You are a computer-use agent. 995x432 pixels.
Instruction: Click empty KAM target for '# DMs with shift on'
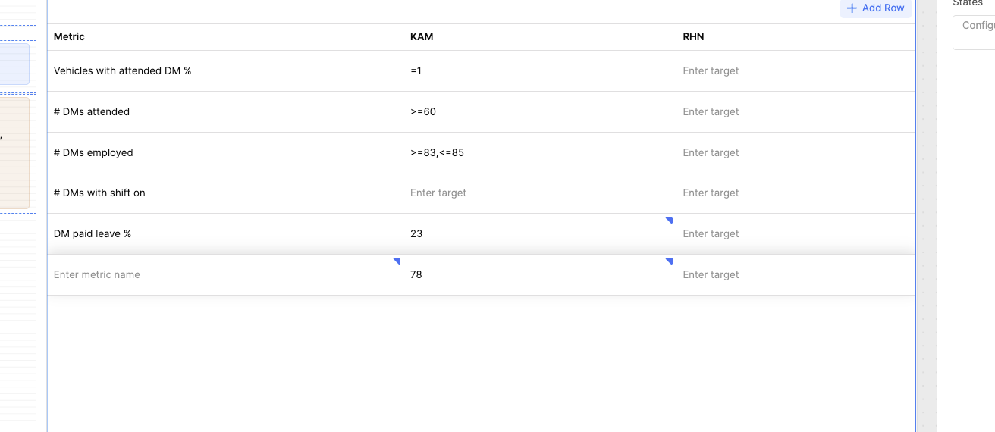[x=438, y=193]
